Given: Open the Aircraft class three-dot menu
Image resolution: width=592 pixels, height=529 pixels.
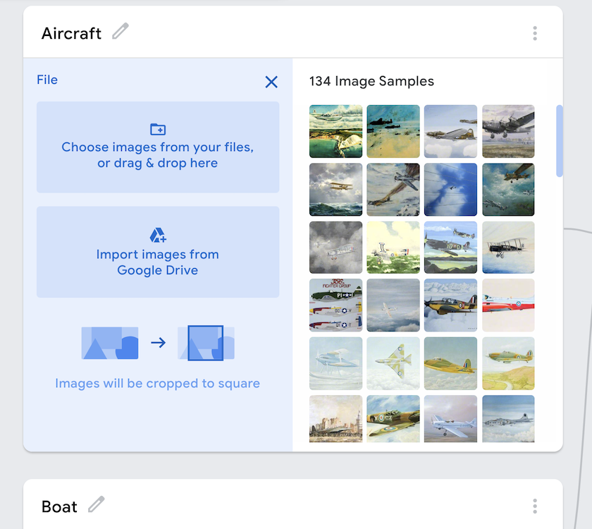Looking at the screenshot, I should (535, 32).
